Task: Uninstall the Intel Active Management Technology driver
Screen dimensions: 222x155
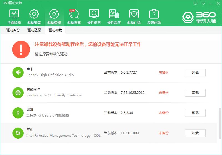Action: (195, 133)
